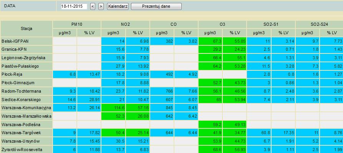Click CO value 766 for Radom-Tochtermana

pyautogui.click(x=162, y=91)
